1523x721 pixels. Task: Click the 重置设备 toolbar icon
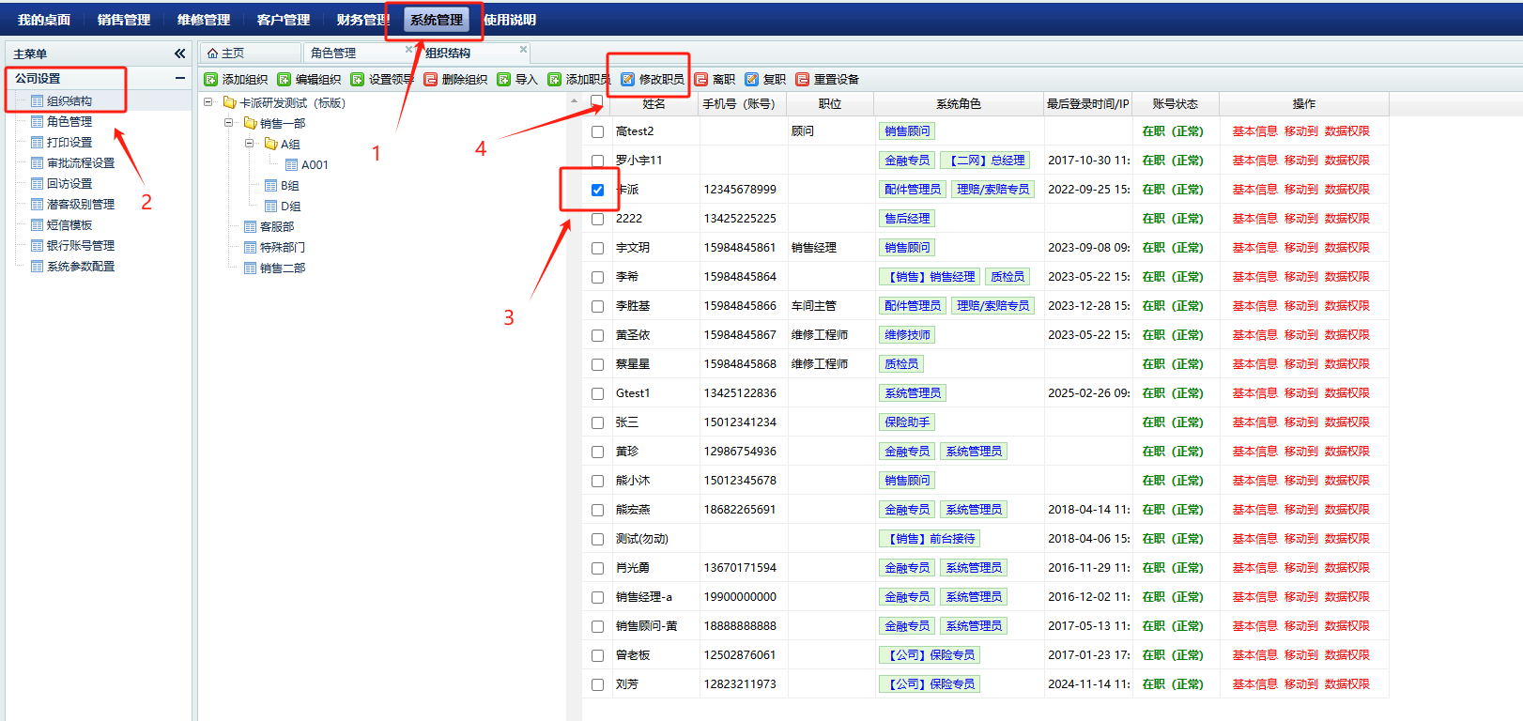point(803,80)
